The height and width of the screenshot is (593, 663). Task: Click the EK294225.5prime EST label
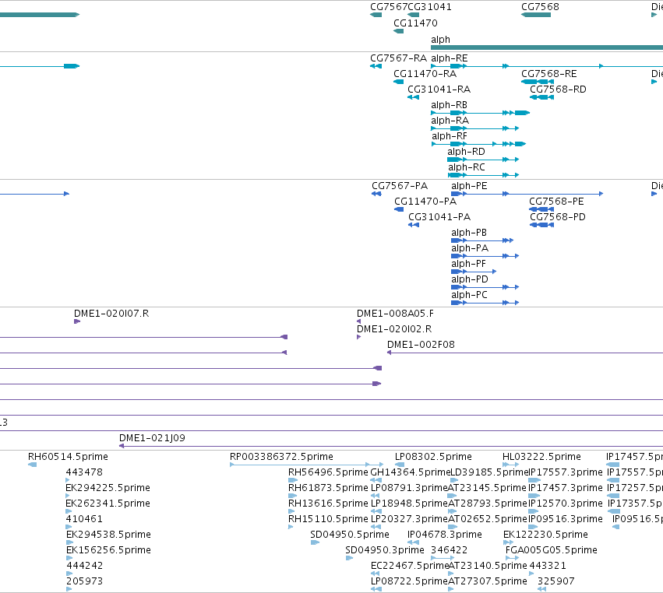point(108,488)
